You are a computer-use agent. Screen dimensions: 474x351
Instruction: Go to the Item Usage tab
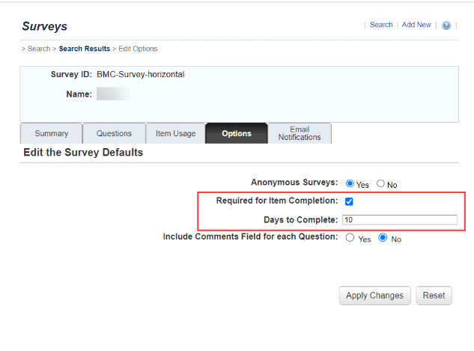(176, 133)
